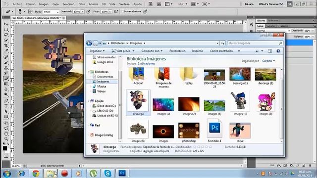Screen dimensions: 317x178
Task: Expand the Organizar menu dropdown
Action: pyautogui.click(x=97, y=51)
